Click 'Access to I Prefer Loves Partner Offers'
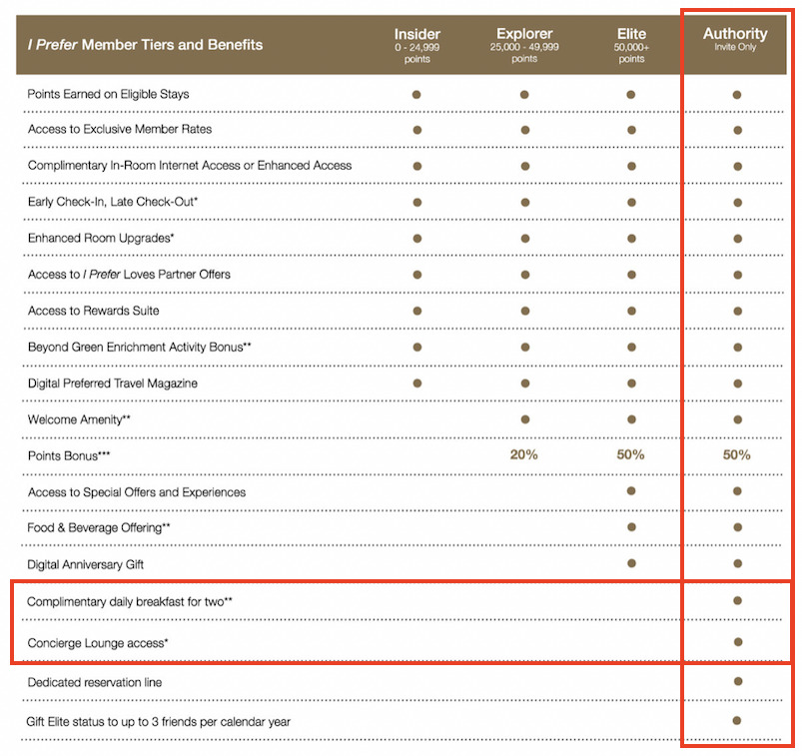 (x=129, y=275)
